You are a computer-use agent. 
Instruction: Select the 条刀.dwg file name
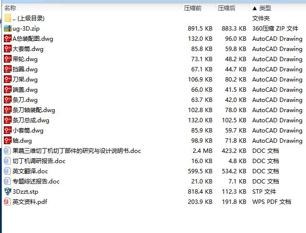point(25,100)
